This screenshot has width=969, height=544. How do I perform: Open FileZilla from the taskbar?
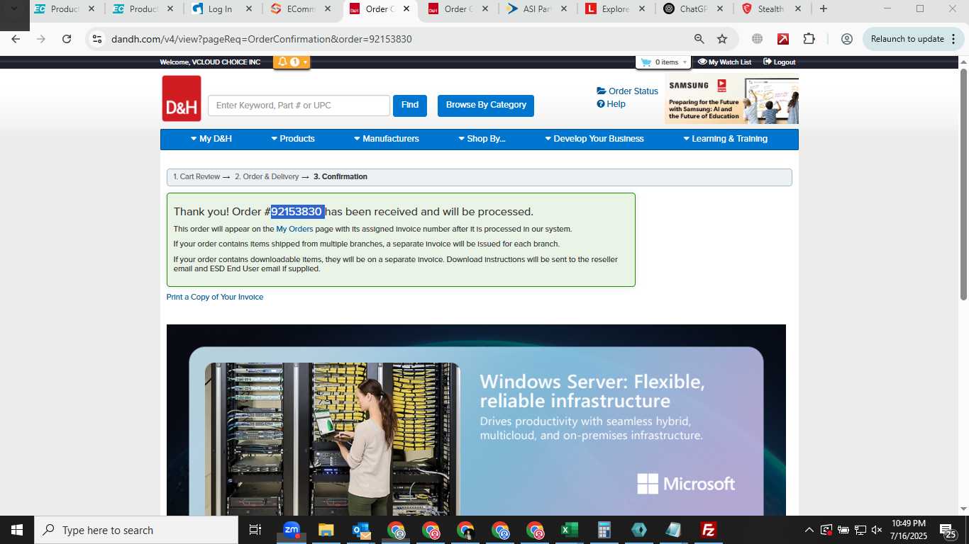708,530
